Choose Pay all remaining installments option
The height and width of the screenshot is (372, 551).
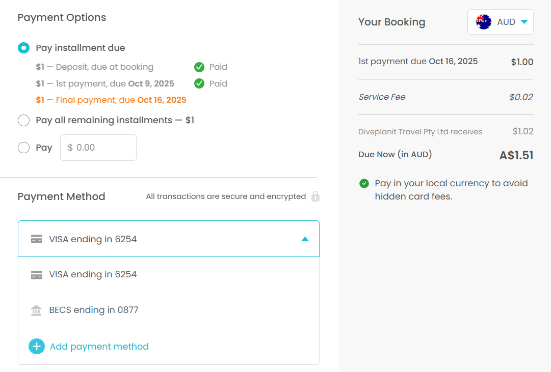(x=23, y=120)
